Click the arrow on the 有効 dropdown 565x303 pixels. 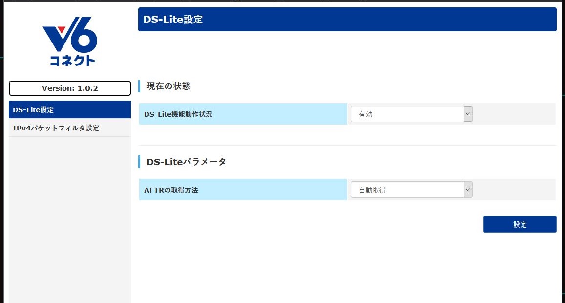468,114
